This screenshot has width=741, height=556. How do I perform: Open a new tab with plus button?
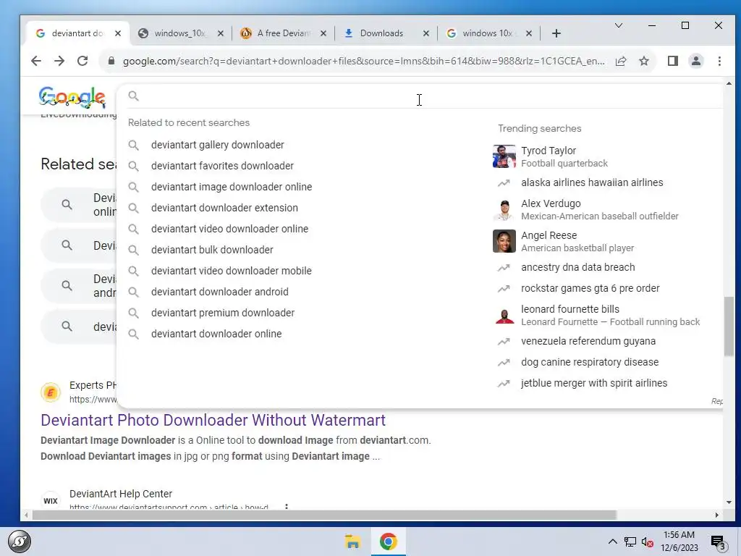click(556, 33)
